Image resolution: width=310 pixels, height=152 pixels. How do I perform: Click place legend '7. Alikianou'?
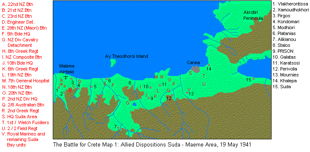pos(284,39)
